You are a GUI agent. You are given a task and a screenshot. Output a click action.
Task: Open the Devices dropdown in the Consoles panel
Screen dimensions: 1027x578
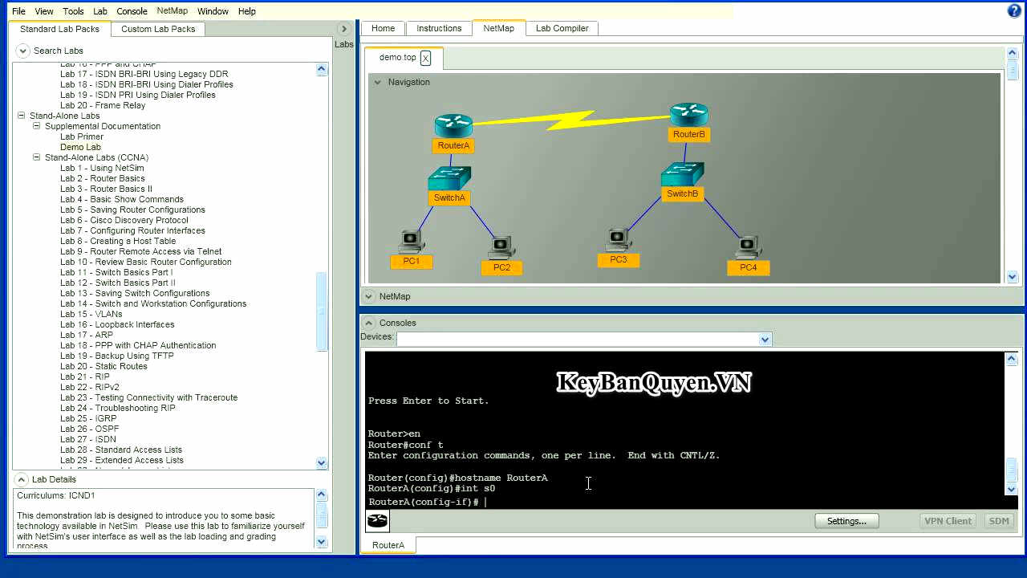tap(764, 339)
